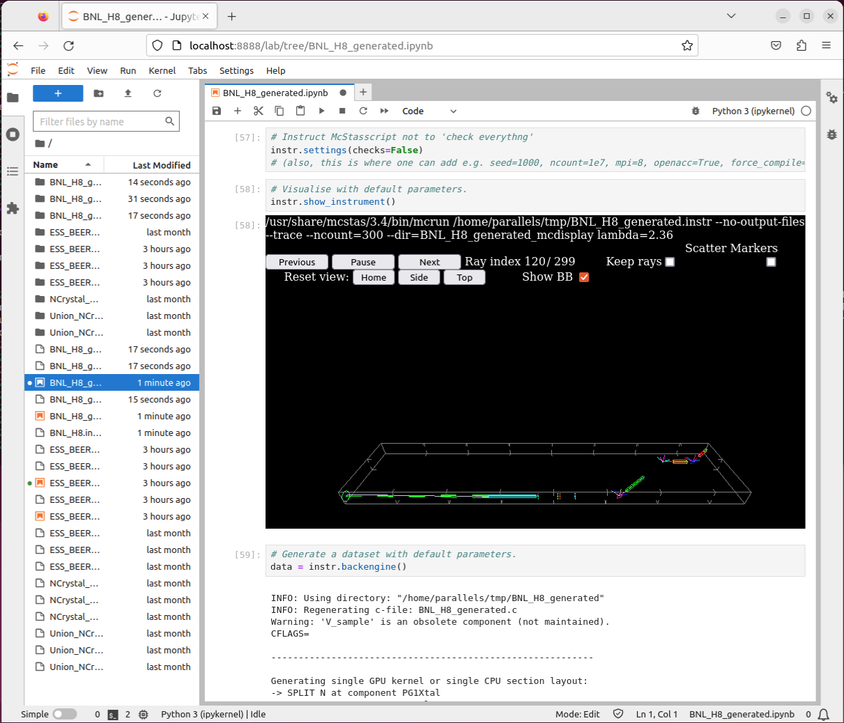The width and height of the screenshot is (844, 723).
Task: Click the upload files icon
Action: 128,93
